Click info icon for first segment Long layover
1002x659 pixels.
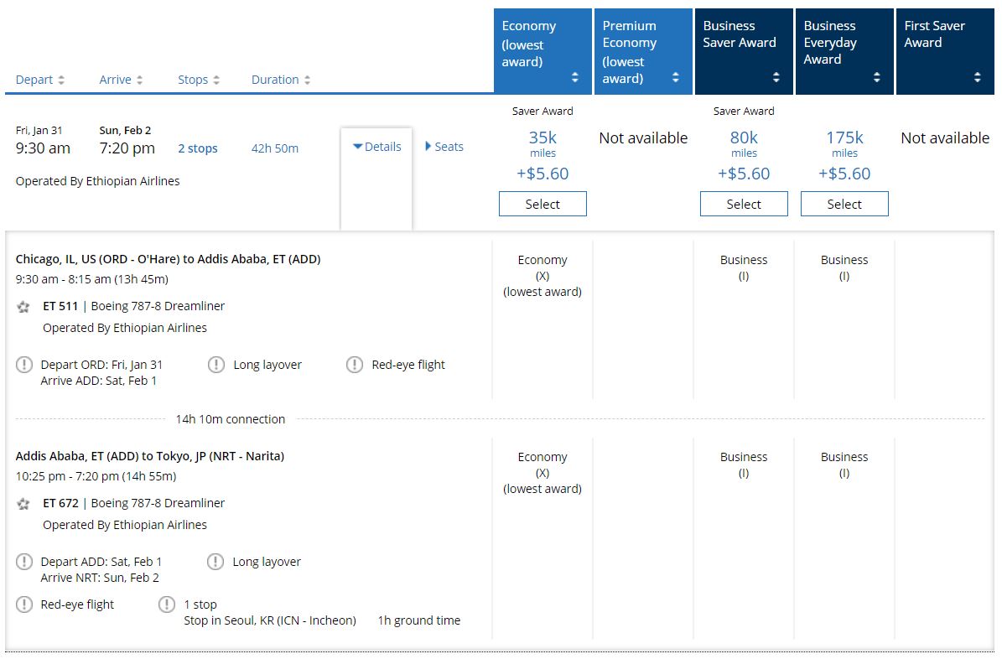pos(216,365)
